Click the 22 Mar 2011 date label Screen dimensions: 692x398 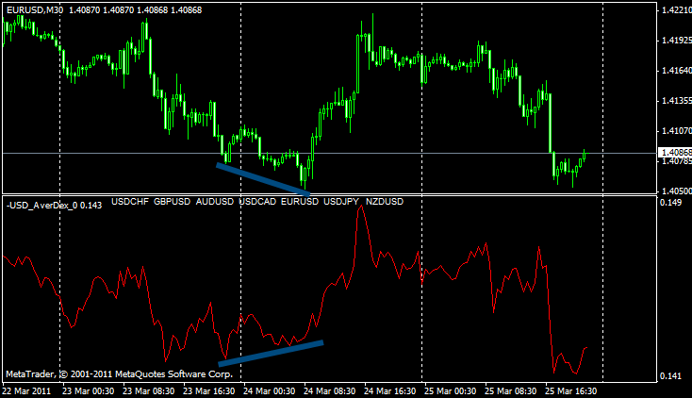26,390
